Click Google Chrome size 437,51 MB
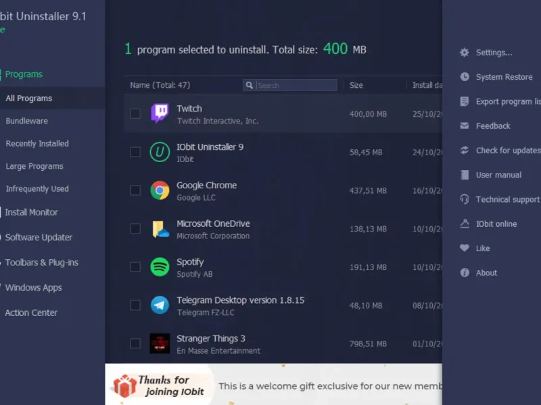The height and width of the screenshot is (405, 541). (368, 190)
